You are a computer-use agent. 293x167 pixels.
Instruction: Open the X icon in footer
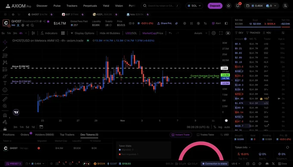[x=273, y=164]
